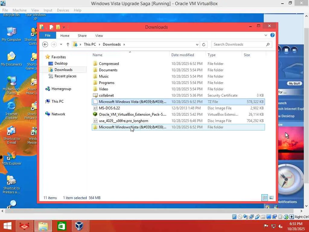Click VirtualBox shared folders status icon
The width and height of the screenshot is (309, 232).
tap(263, 217)
